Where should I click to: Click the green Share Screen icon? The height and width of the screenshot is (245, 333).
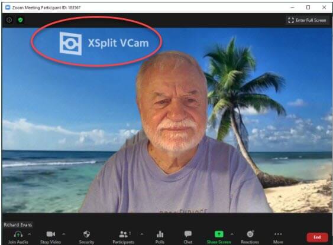[219, 234]
